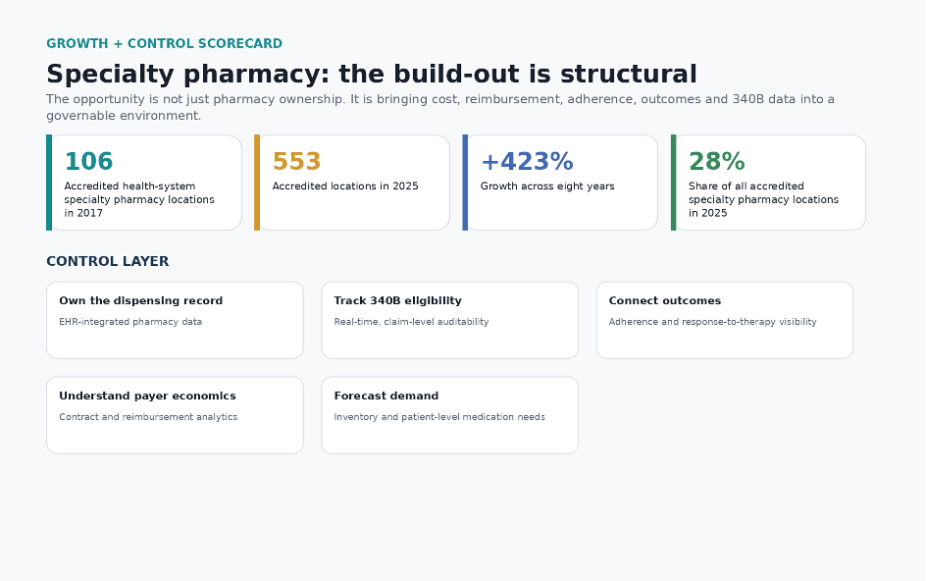The width and height of the screenshot is (926, 581).
Task: Click the Specialty pharmacy main title
Action: pos(372,75)
